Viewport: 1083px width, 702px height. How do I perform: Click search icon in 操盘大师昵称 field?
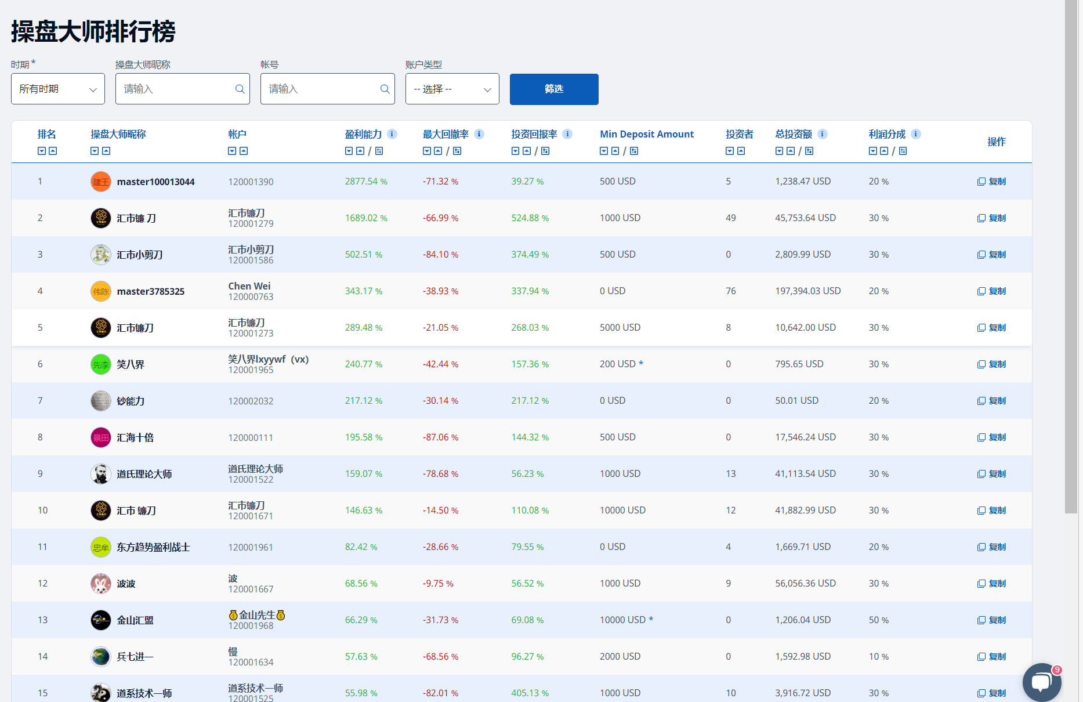point(240,89)
